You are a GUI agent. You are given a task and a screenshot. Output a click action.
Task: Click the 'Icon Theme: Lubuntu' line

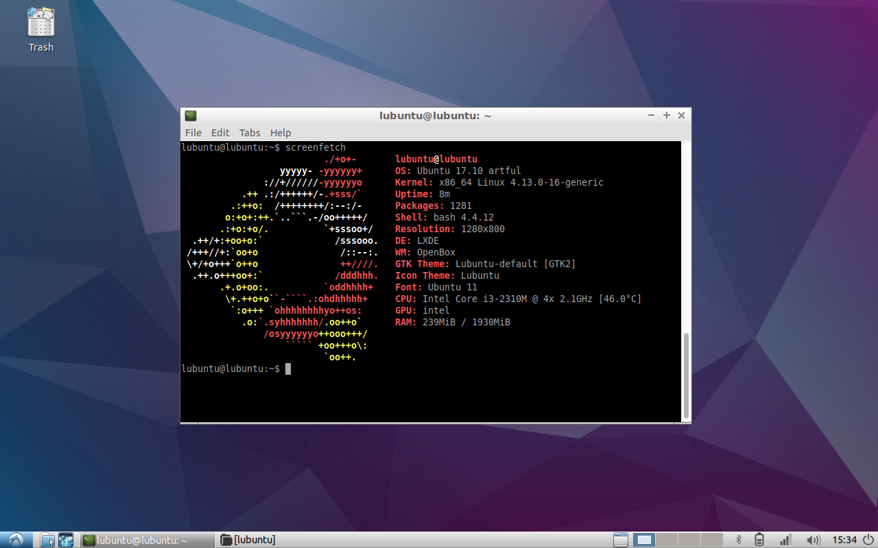pos(447,276)
